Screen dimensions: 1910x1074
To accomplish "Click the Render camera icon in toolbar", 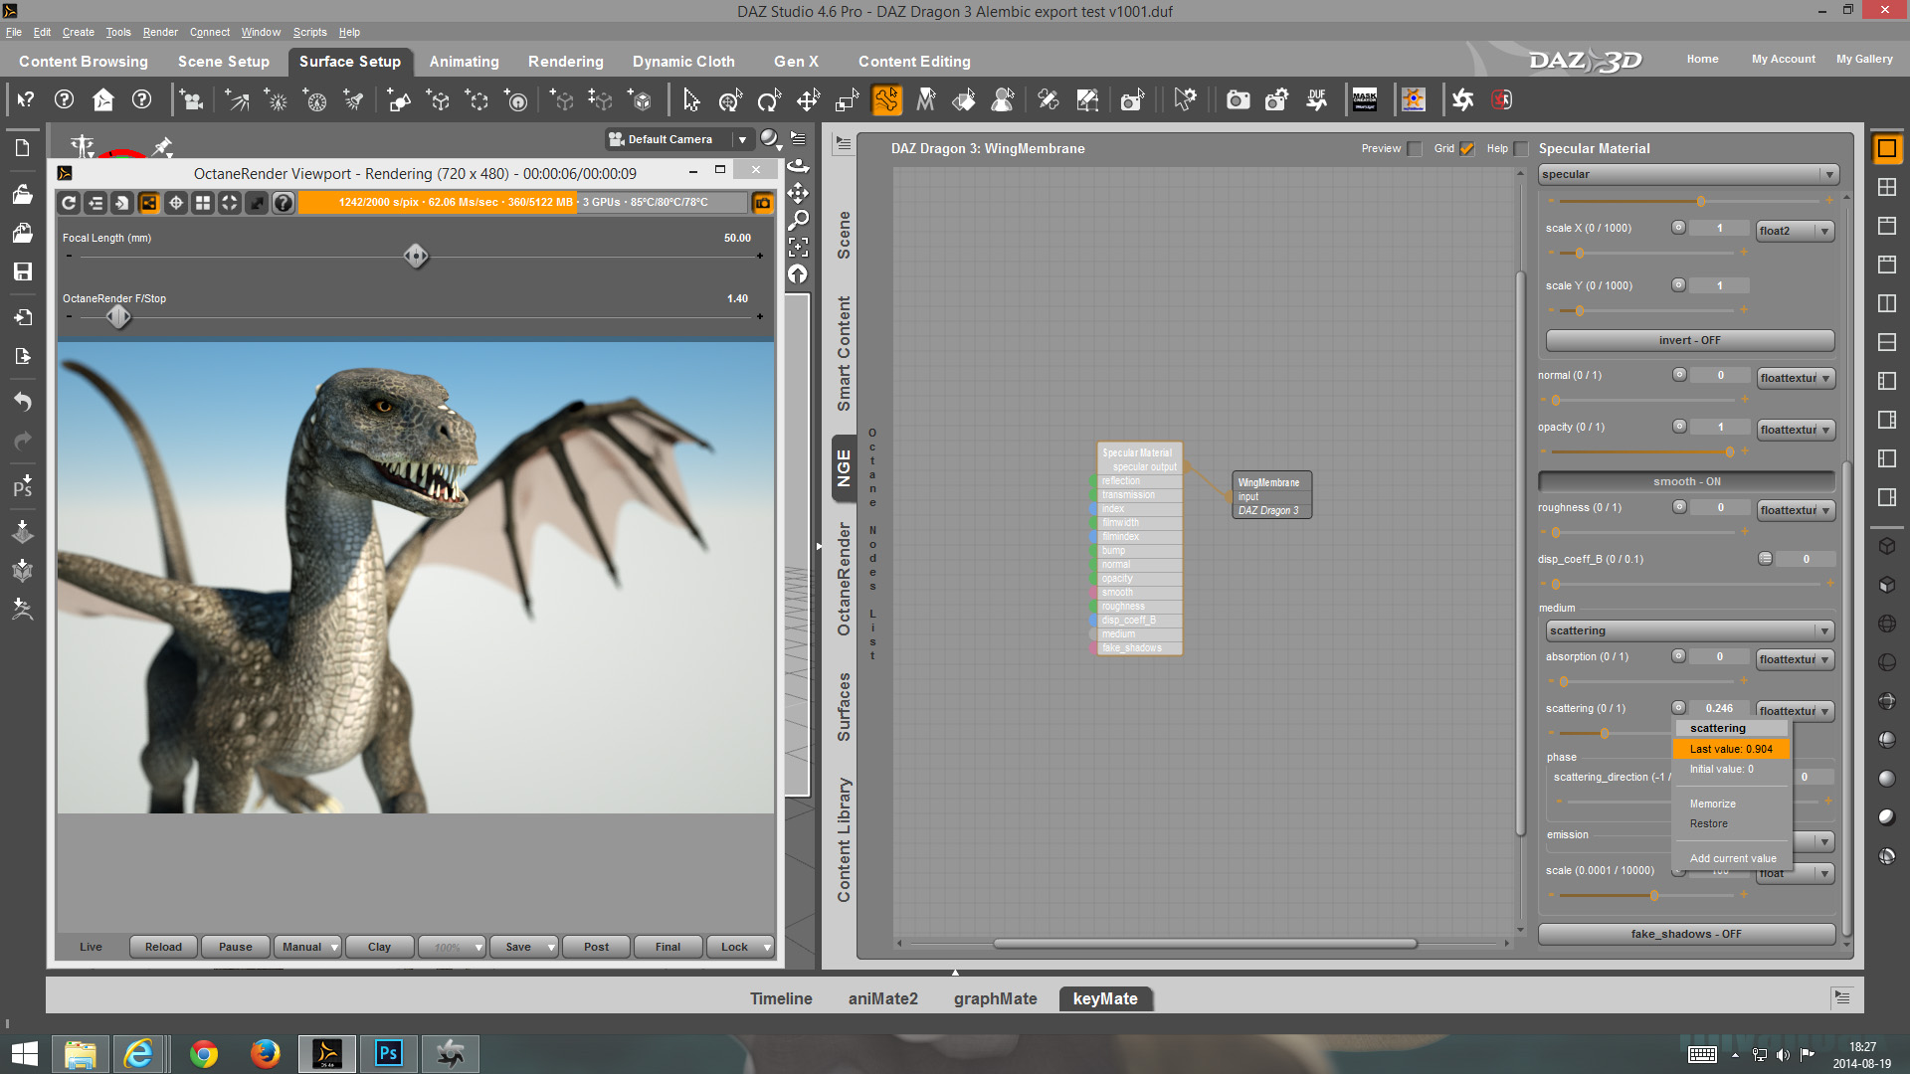I will coord(1238,100).
